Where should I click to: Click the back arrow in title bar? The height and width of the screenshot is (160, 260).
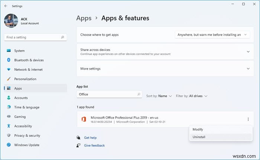[6, 6]
